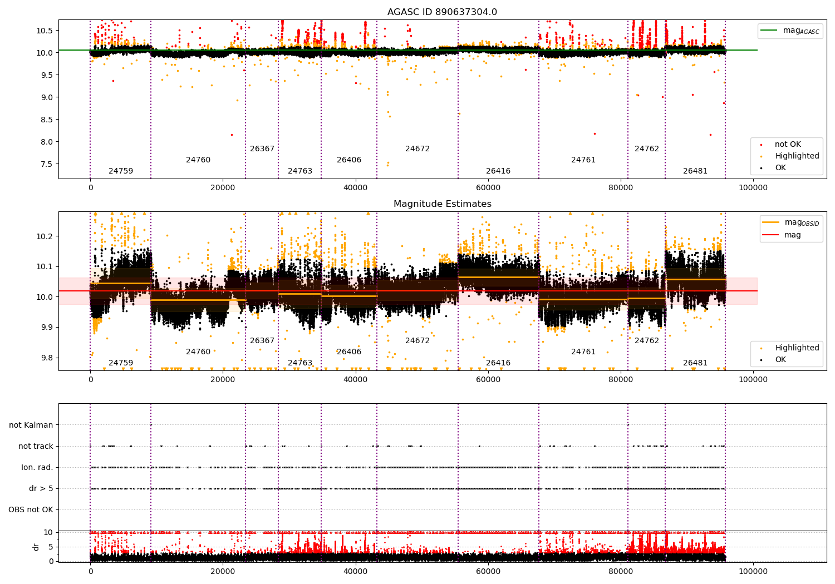
Task: Click the 10.1 y-axis tick in Magnitude Estimates
Action: point(45,267)
